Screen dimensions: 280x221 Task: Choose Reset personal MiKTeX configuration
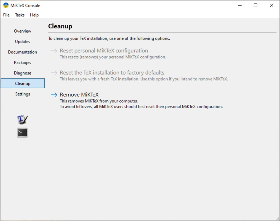point(104,51)
